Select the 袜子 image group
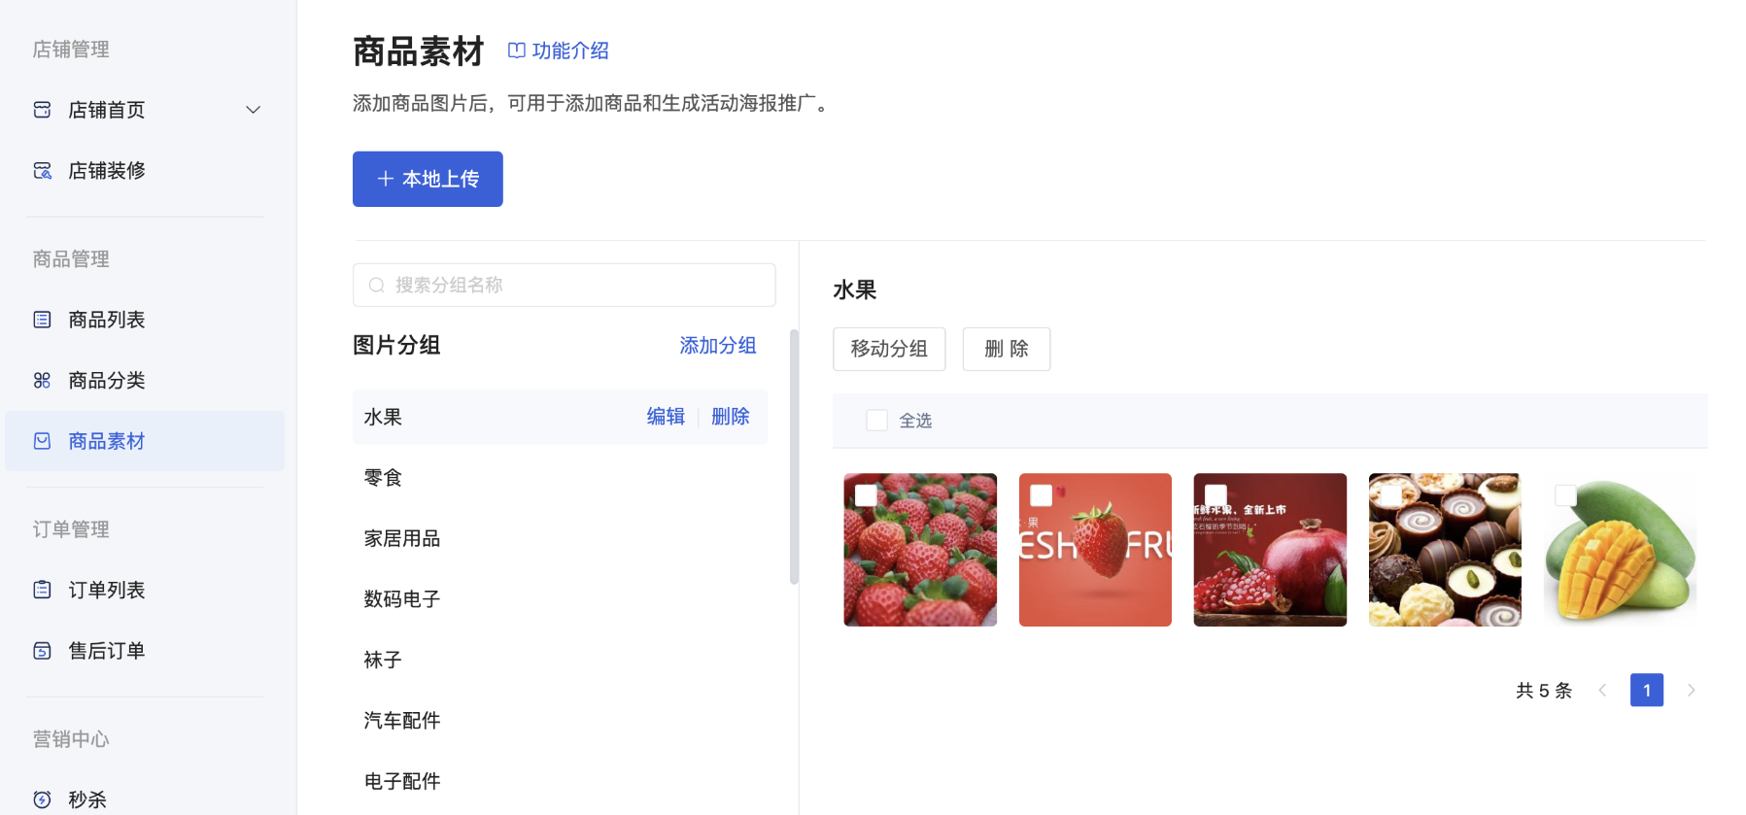 [x=560, y=660]
